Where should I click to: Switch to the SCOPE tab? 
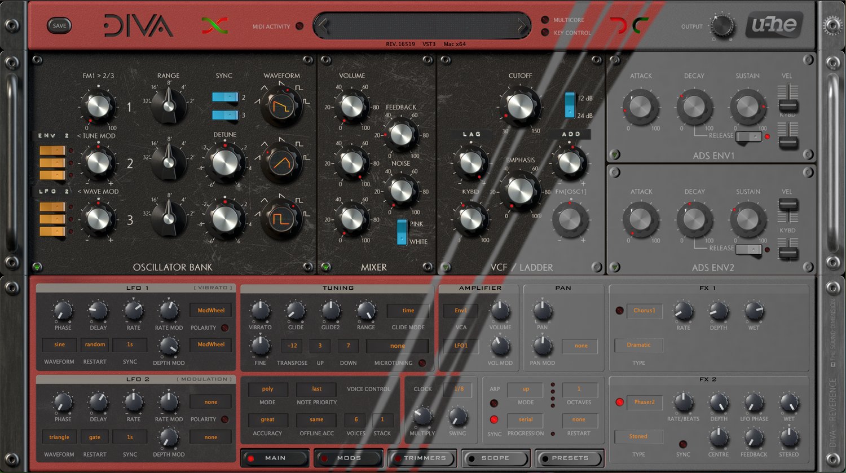click(x=495, y=458)
